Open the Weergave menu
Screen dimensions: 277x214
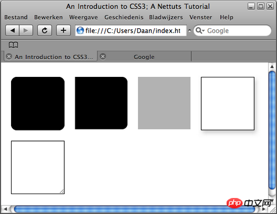[x=84, y=17]
